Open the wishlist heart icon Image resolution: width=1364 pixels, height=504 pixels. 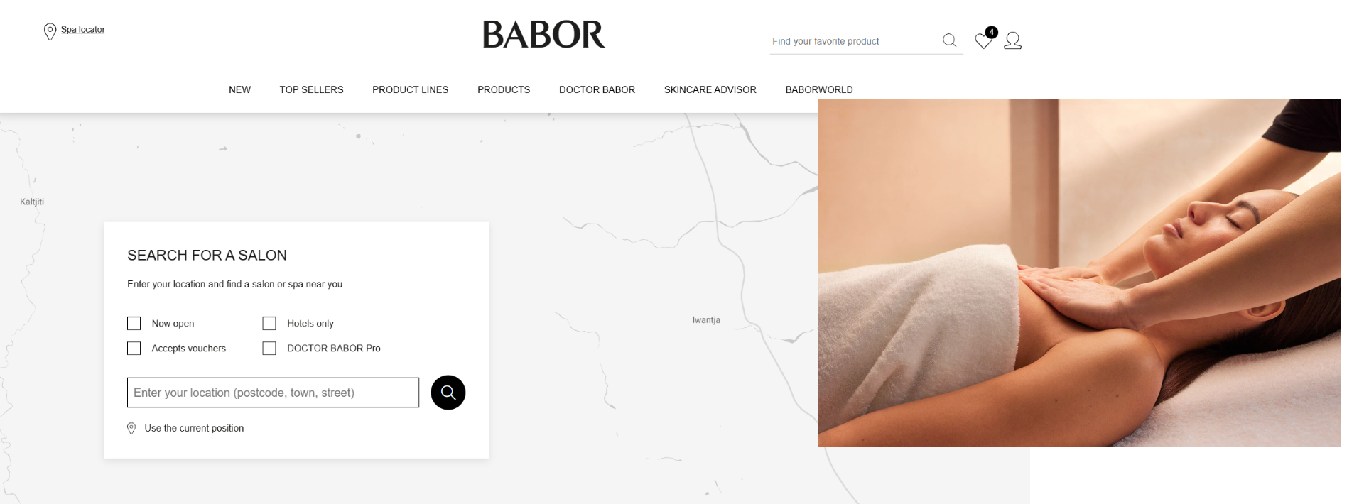(x=983, y=41)
